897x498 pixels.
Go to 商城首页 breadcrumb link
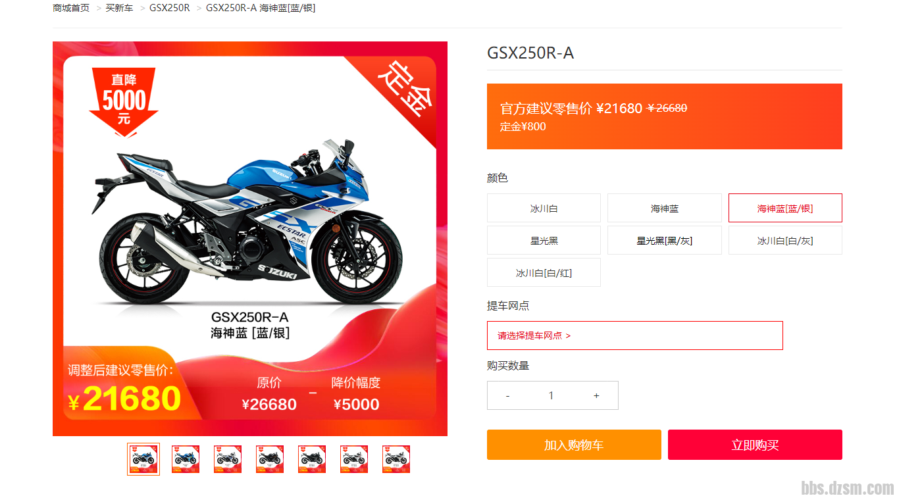71,8
